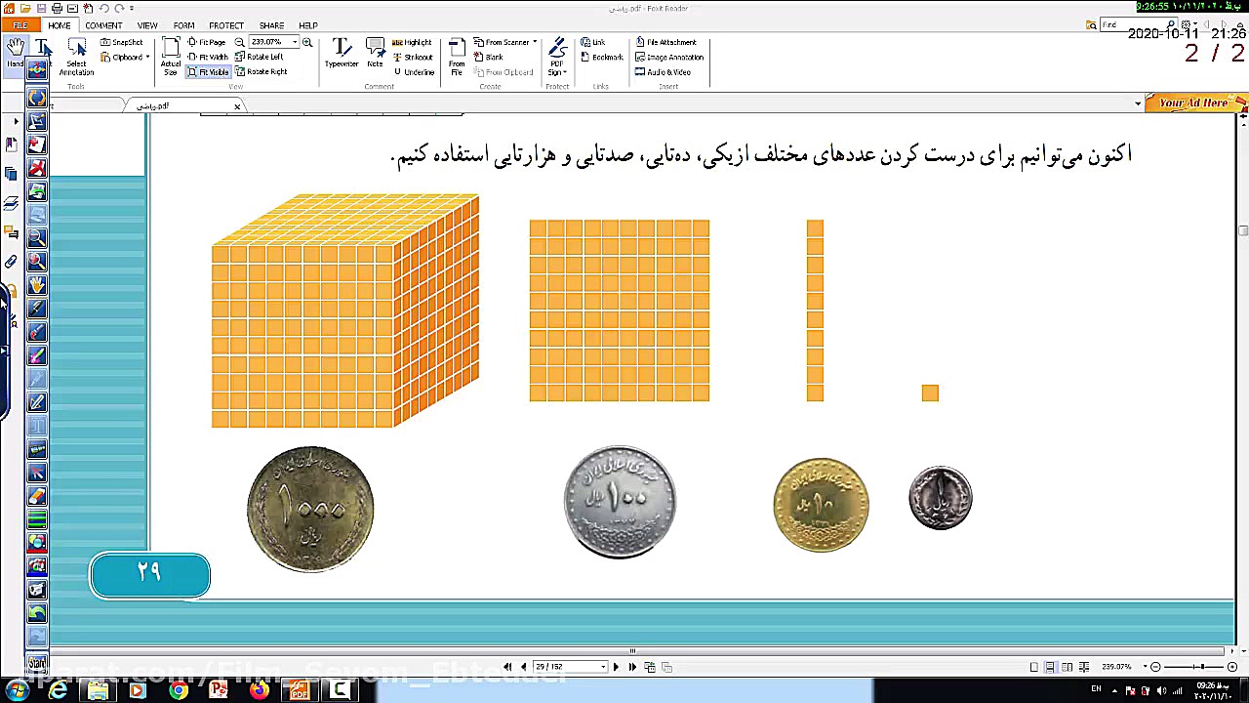Add a Bookmark

point(602,56)
